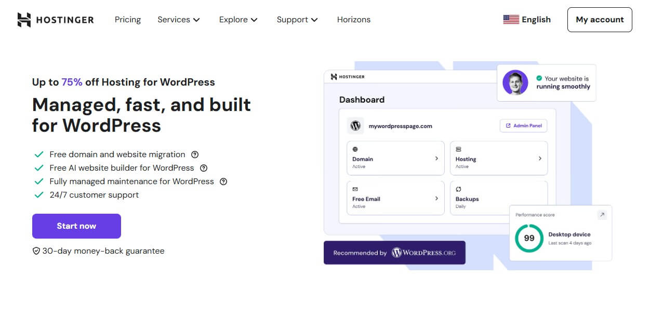Show info tooltip for AI website builder

pyautogui.click(x=204, y=168)
